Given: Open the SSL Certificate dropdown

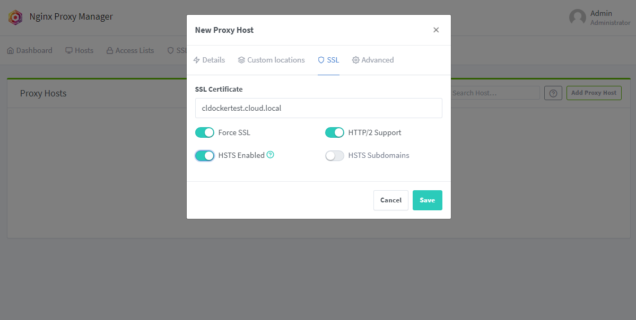Looking at the screenshot, I should pyautogui.click(x=318, y=108).
